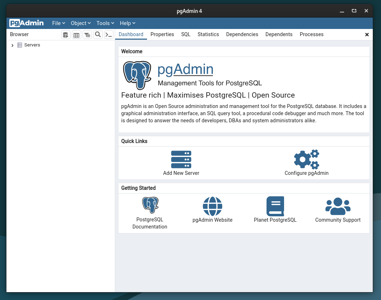Click the Quick Links section header
The image size is (381, 300).
click(x=134, y=141)
